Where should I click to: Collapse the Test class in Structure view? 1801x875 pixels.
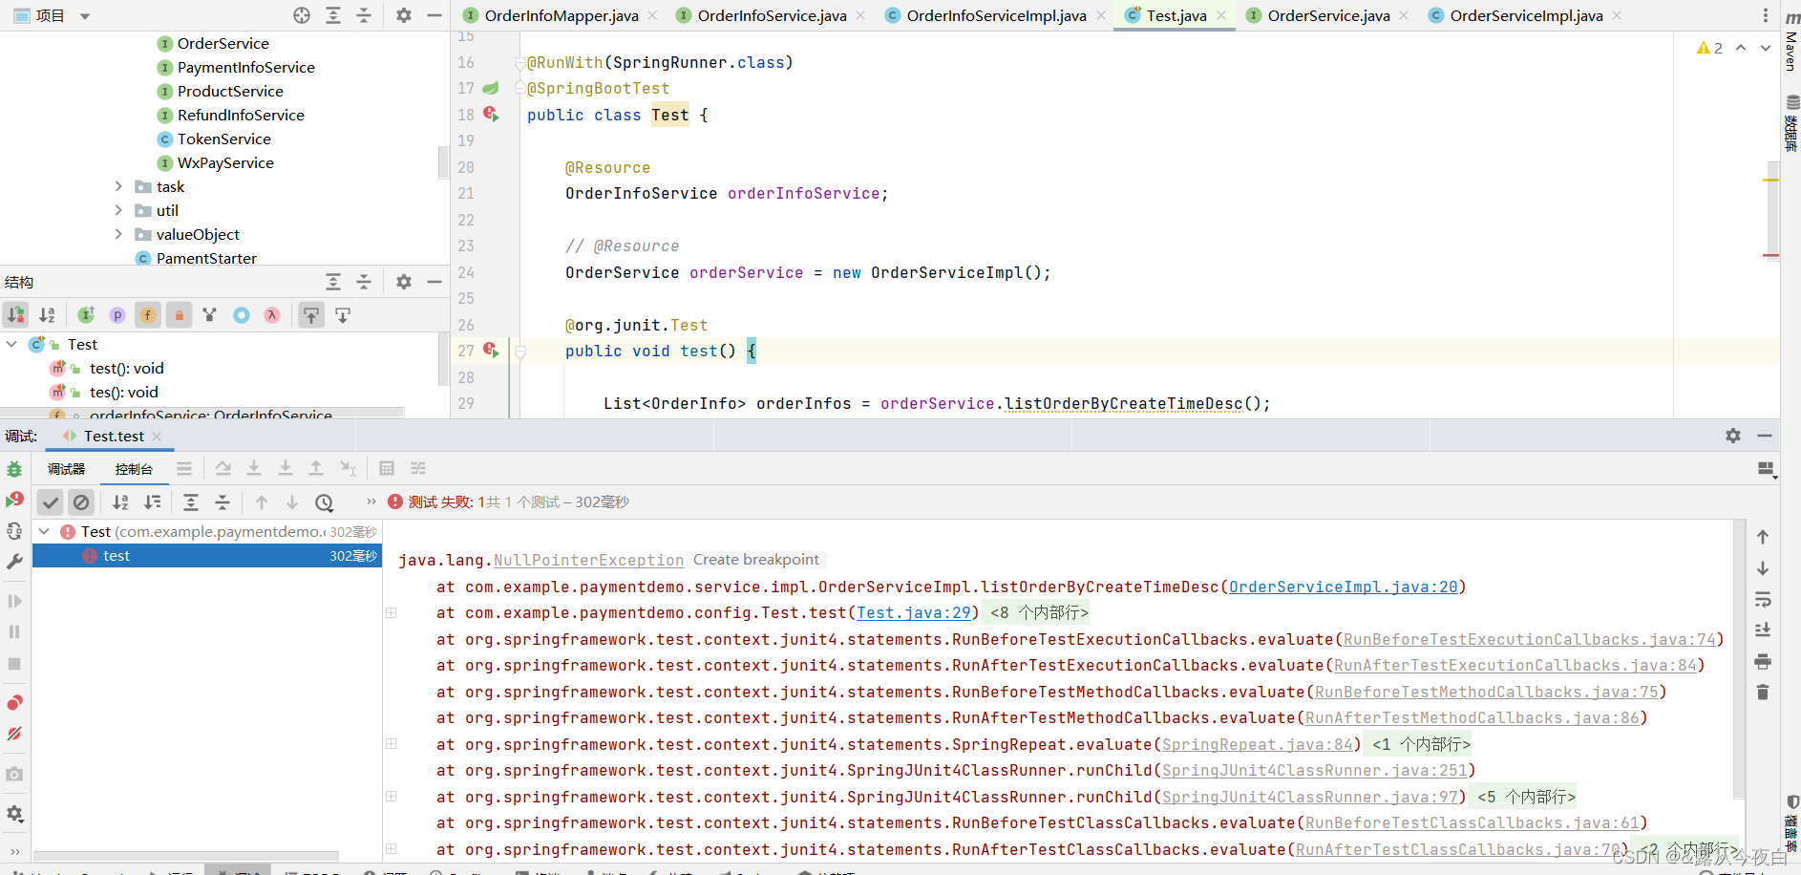tap(11, 345)
